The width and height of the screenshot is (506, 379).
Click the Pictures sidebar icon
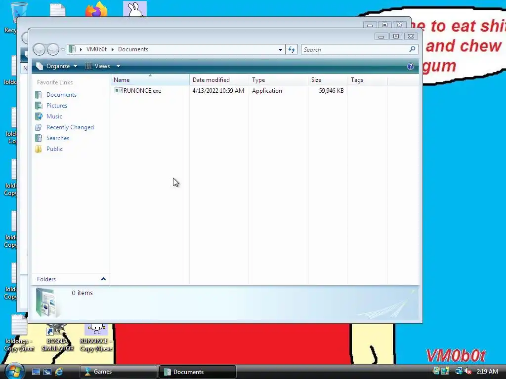pos(39,106)
